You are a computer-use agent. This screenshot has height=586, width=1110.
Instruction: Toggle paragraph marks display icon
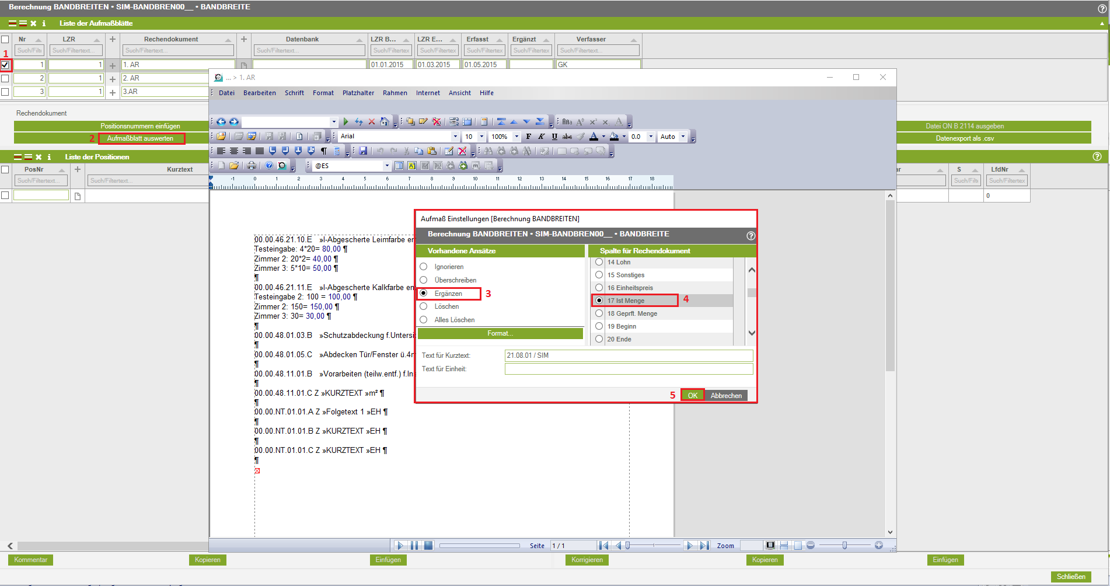tap(324, 151)
